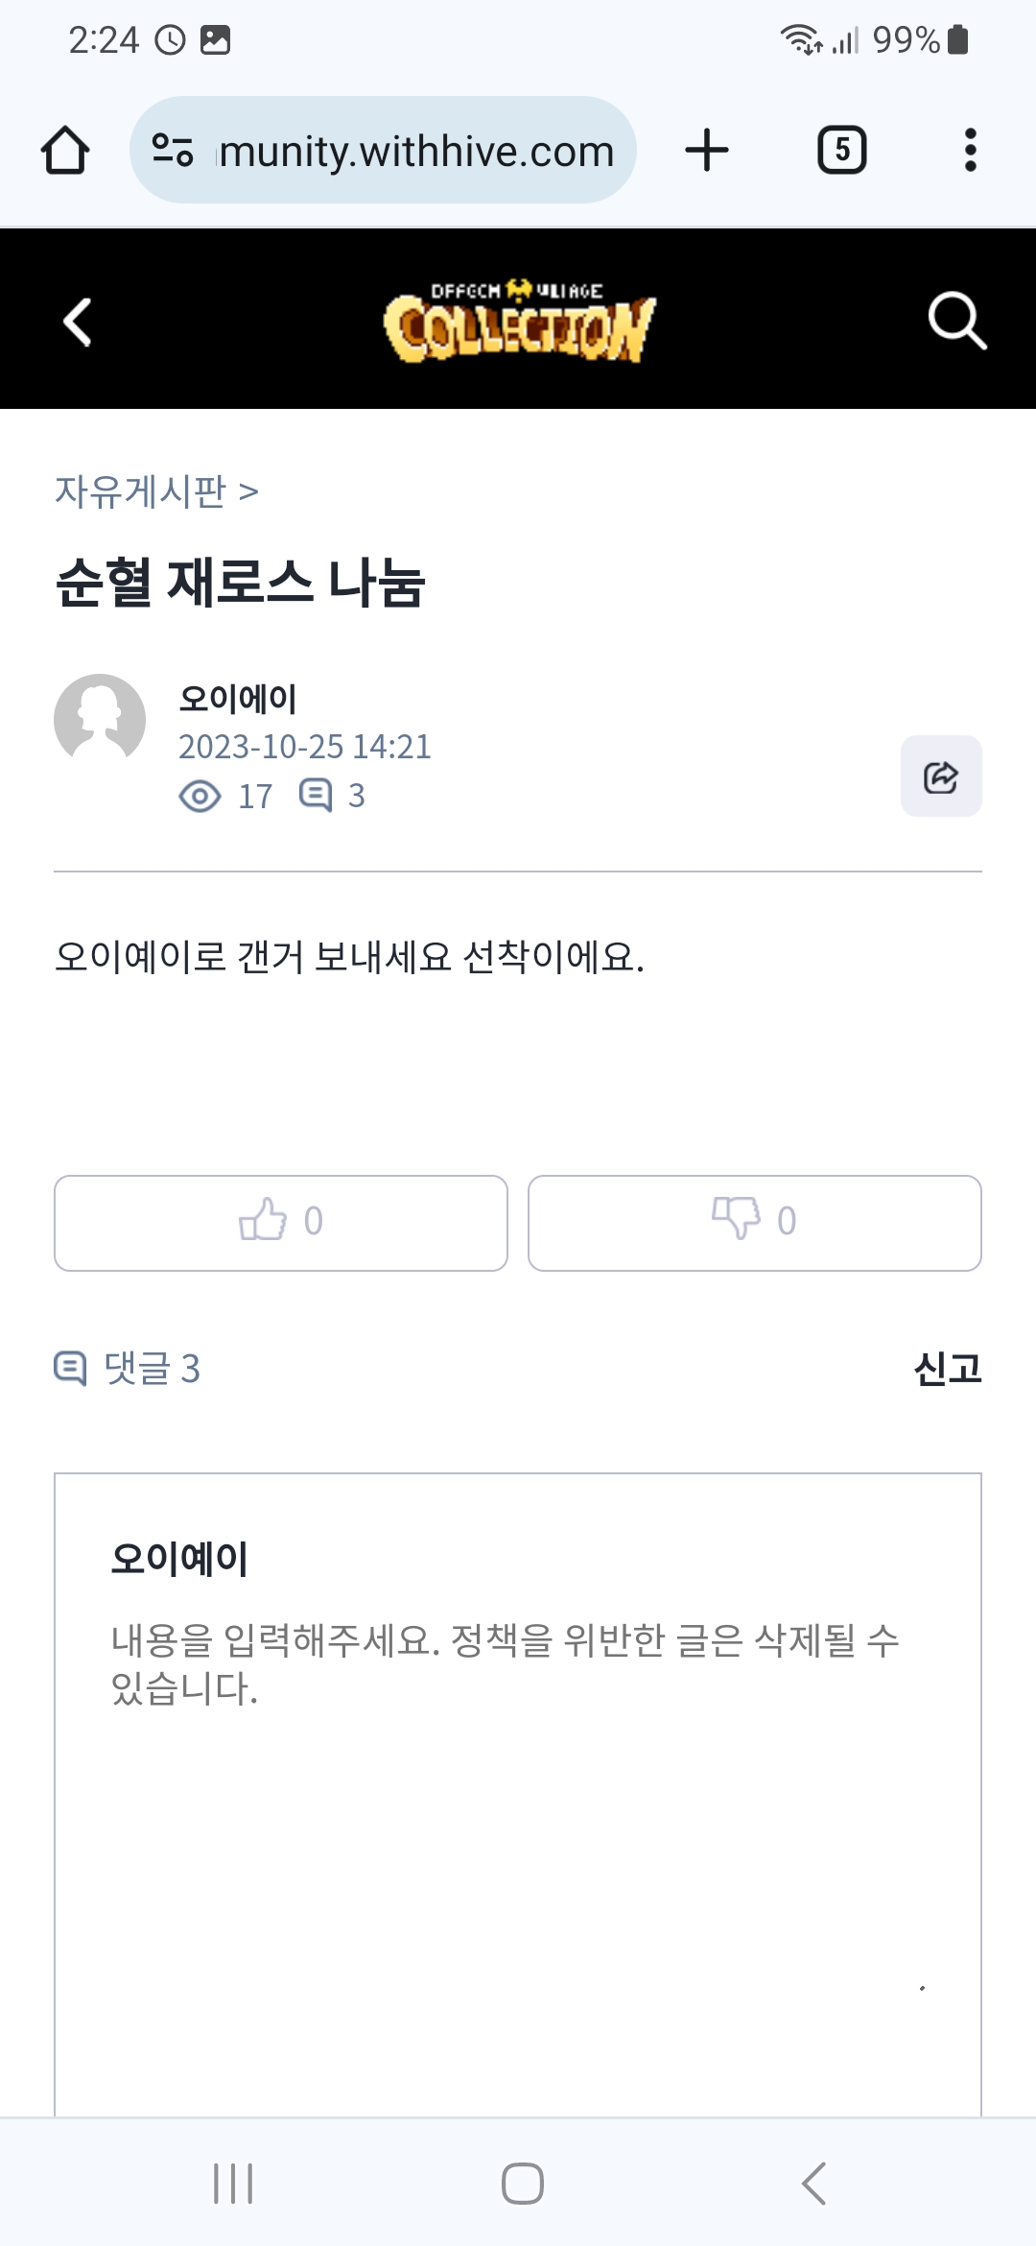
Task: Go back using the header arrow
Action: click(78, 322)
